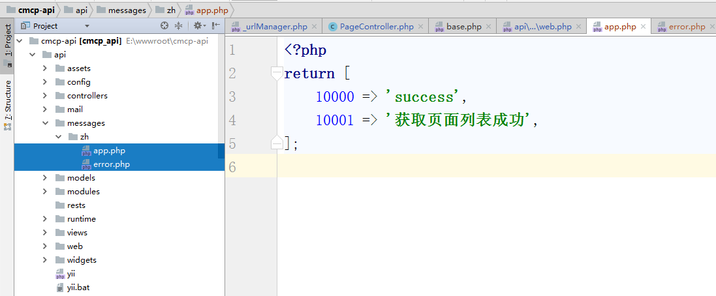Close the _urlManager.php tab
Viewport: 716px width, 296px height.
click(x=315, y=27)
